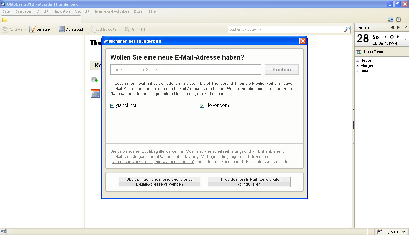Focus the global search box
This screenshot has width=409, height=235.
289,29
